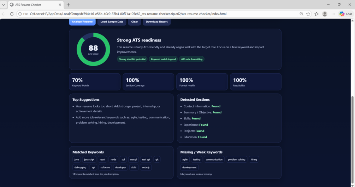Click the developer keyword chip

120,167
